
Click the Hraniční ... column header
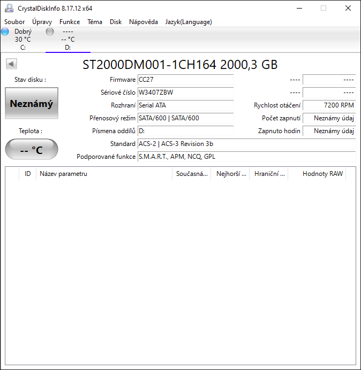click(269, 174)
